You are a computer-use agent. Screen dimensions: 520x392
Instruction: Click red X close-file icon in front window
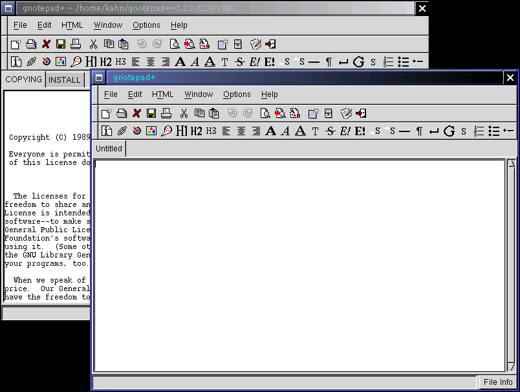(136, 113)
